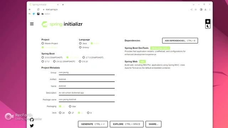This screenshot has height=128, width=228.
Task: Open the Twitter link icon
Action: coord(32,126)
